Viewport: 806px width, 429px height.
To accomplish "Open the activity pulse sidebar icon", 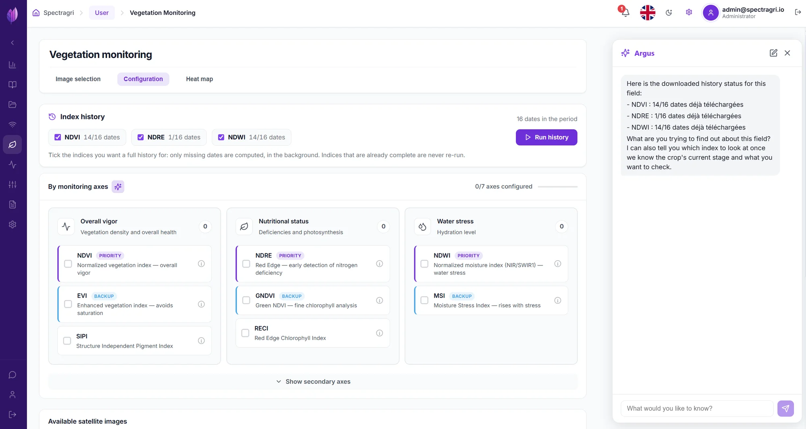I will click(x=12, y=165).
